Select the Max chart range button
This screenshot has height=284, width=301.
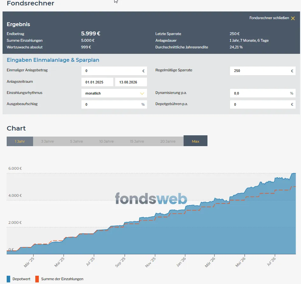pos(195,141)
